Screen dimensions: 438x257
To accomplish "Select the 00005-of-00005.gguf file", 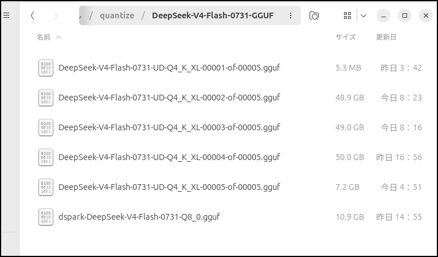I will pos(169,187).
